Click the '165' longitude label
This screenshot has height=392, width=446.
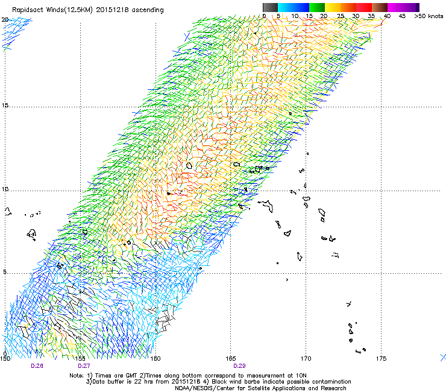click(230, 358)
